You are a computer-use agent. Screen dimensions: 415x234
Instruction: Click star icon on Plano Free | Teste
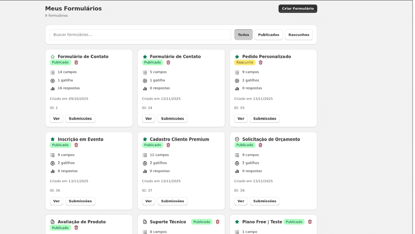(x=237, y=222)
